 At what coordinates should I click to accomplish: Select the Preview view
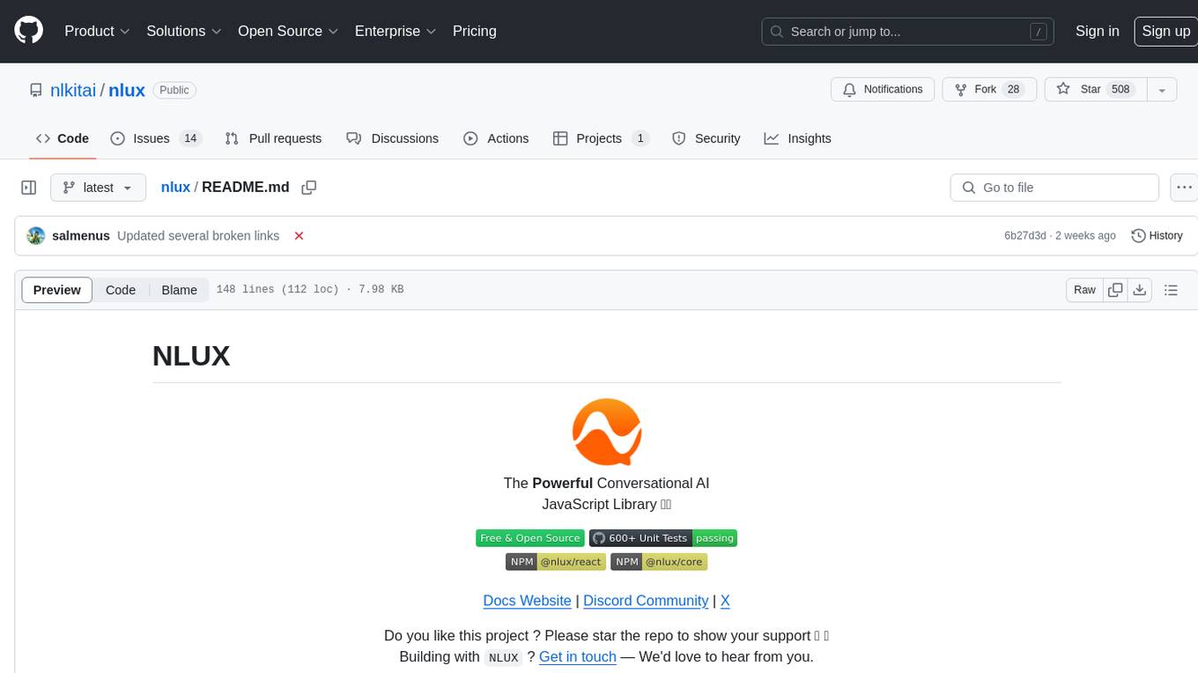pos(57,290)
